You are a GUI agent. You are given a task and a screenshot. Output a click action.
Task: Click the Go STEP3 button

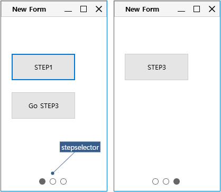(43, 105)
